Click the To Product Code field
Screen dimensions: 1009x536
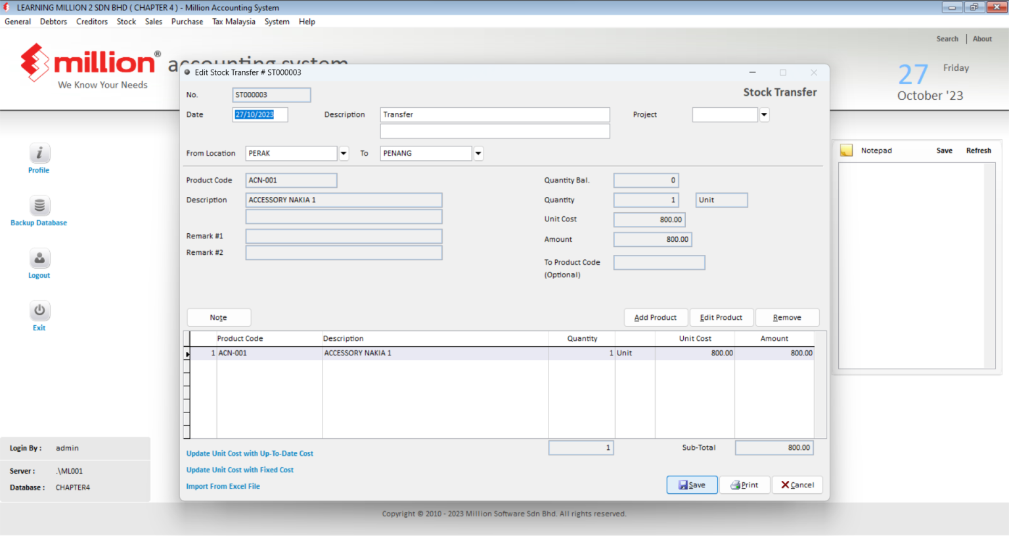pyautogui.click(x=659, y=263)
